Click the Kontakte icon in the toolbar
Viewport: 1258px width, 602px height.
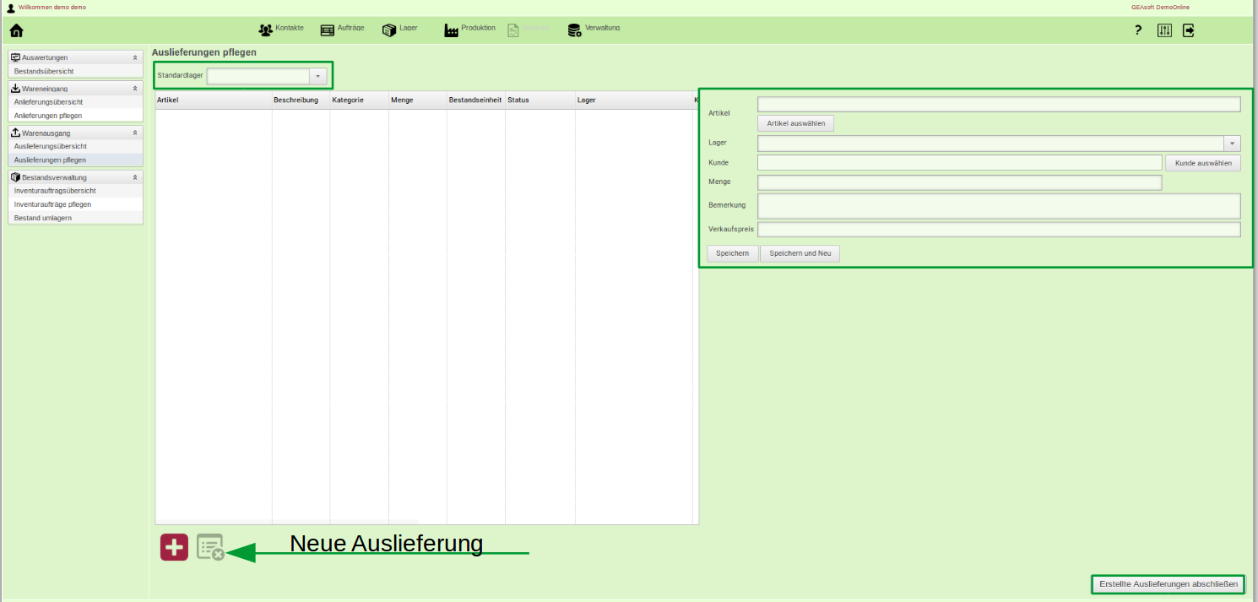coord(266,28)
